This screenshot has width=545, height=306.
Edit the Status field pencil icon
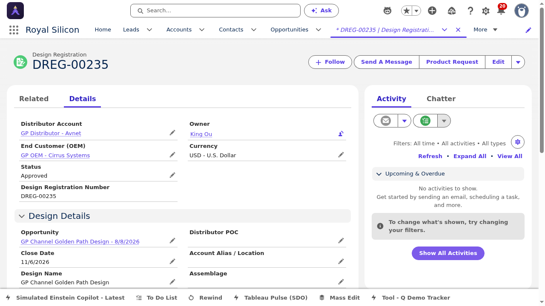tap(172, 175)
